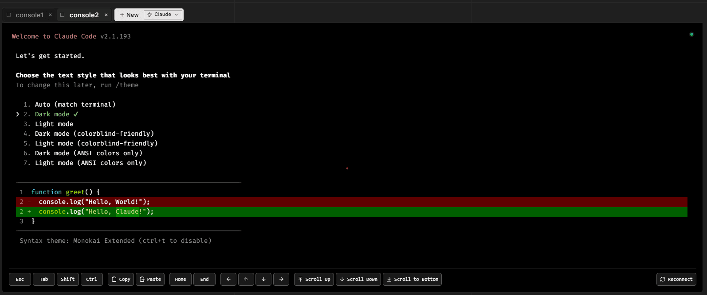Click the removed console.log Hello World line
The height and width of the screenshot is (295, 707).
click(x=352, y=202)
